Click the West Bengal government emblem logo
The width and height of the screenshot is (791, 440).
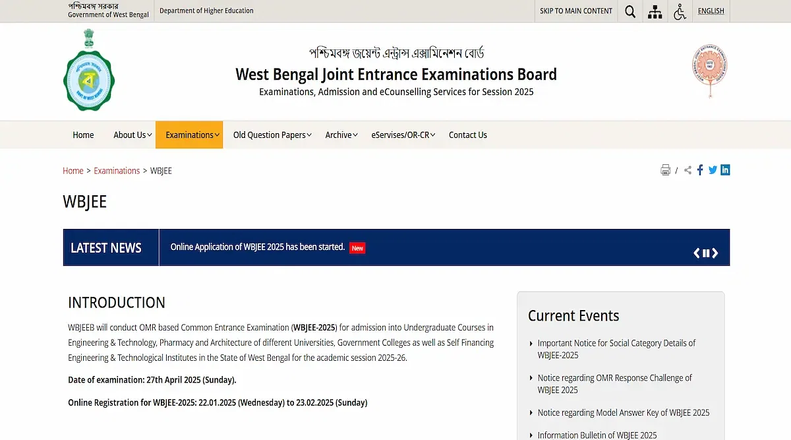(89, 71)
